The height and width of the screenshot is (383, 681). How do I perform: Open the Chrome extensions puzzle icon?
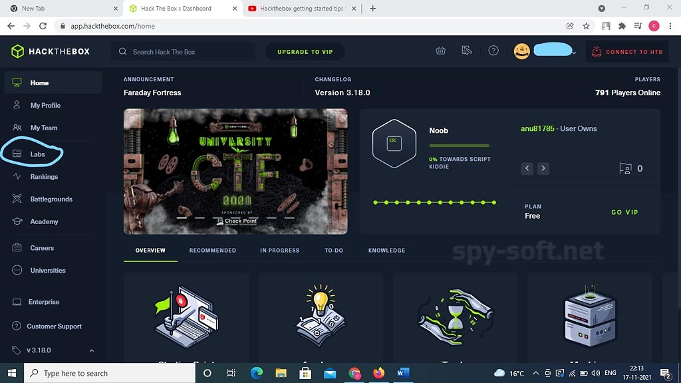(x=622, y=26)
